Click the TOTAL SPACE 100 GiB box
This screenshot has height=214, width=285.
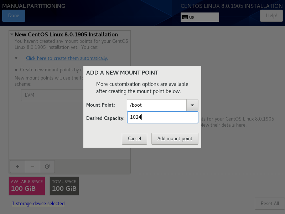coord(64,186)
